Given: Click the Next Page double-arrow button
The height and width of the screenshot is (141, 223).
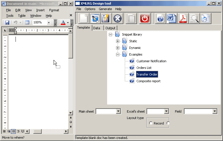Looking at the screenshot, I should pyautogui.click(x=71, y=127).
